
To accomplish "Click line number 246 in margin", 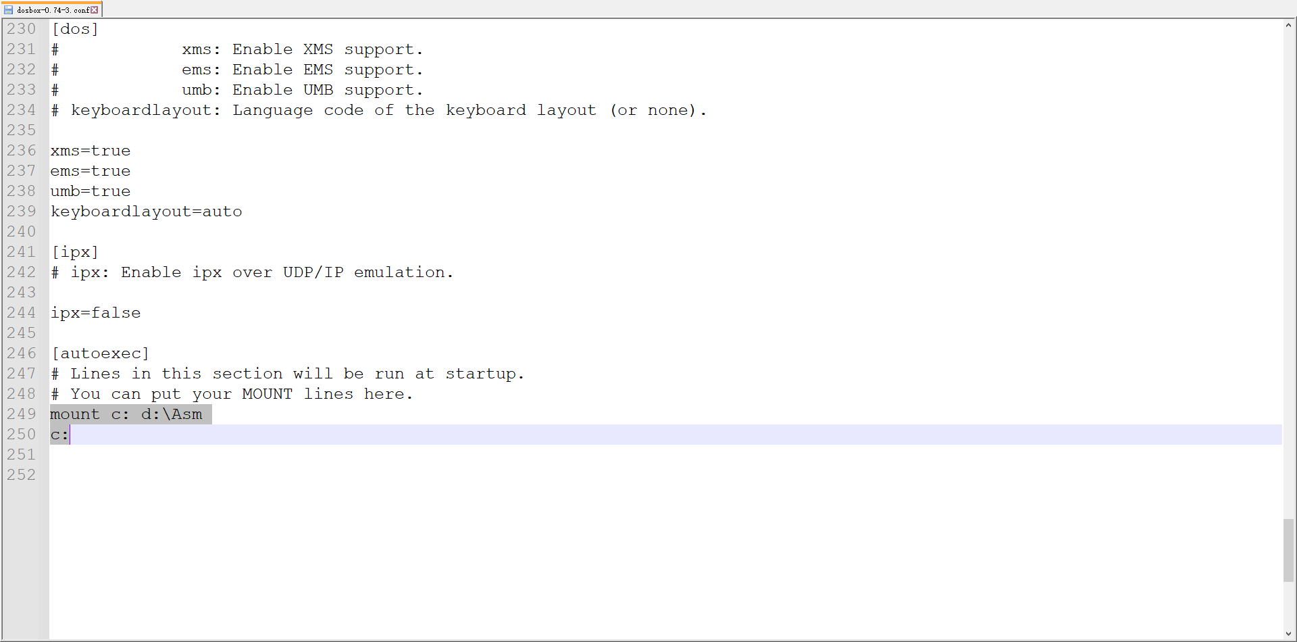I will tap(22, 353).
